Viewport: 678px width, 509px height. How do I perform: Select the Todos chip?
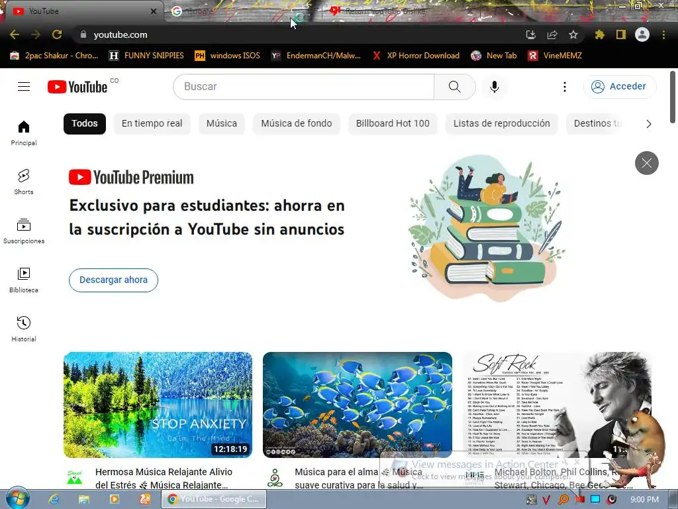[x=85, y=124]
